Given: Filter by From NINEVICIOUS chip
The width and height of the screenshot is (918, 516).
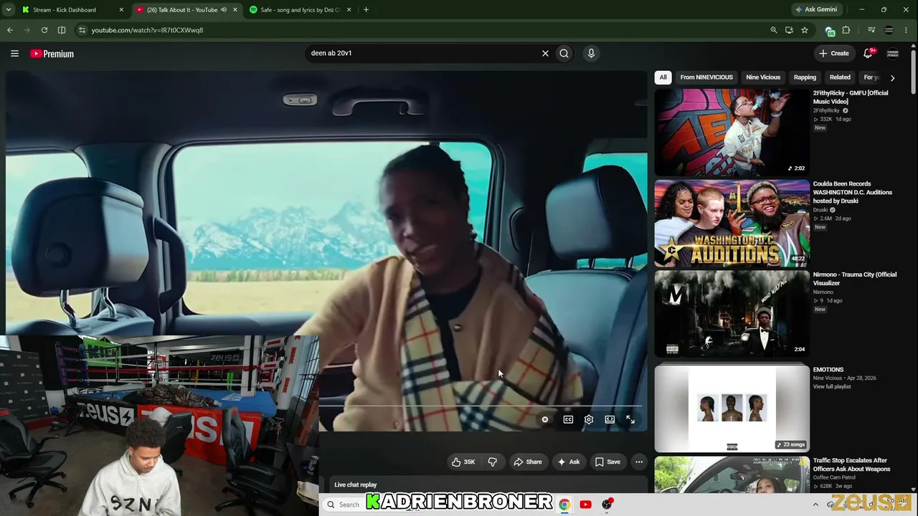Looking at the screenshot, I should pos(706,77).
